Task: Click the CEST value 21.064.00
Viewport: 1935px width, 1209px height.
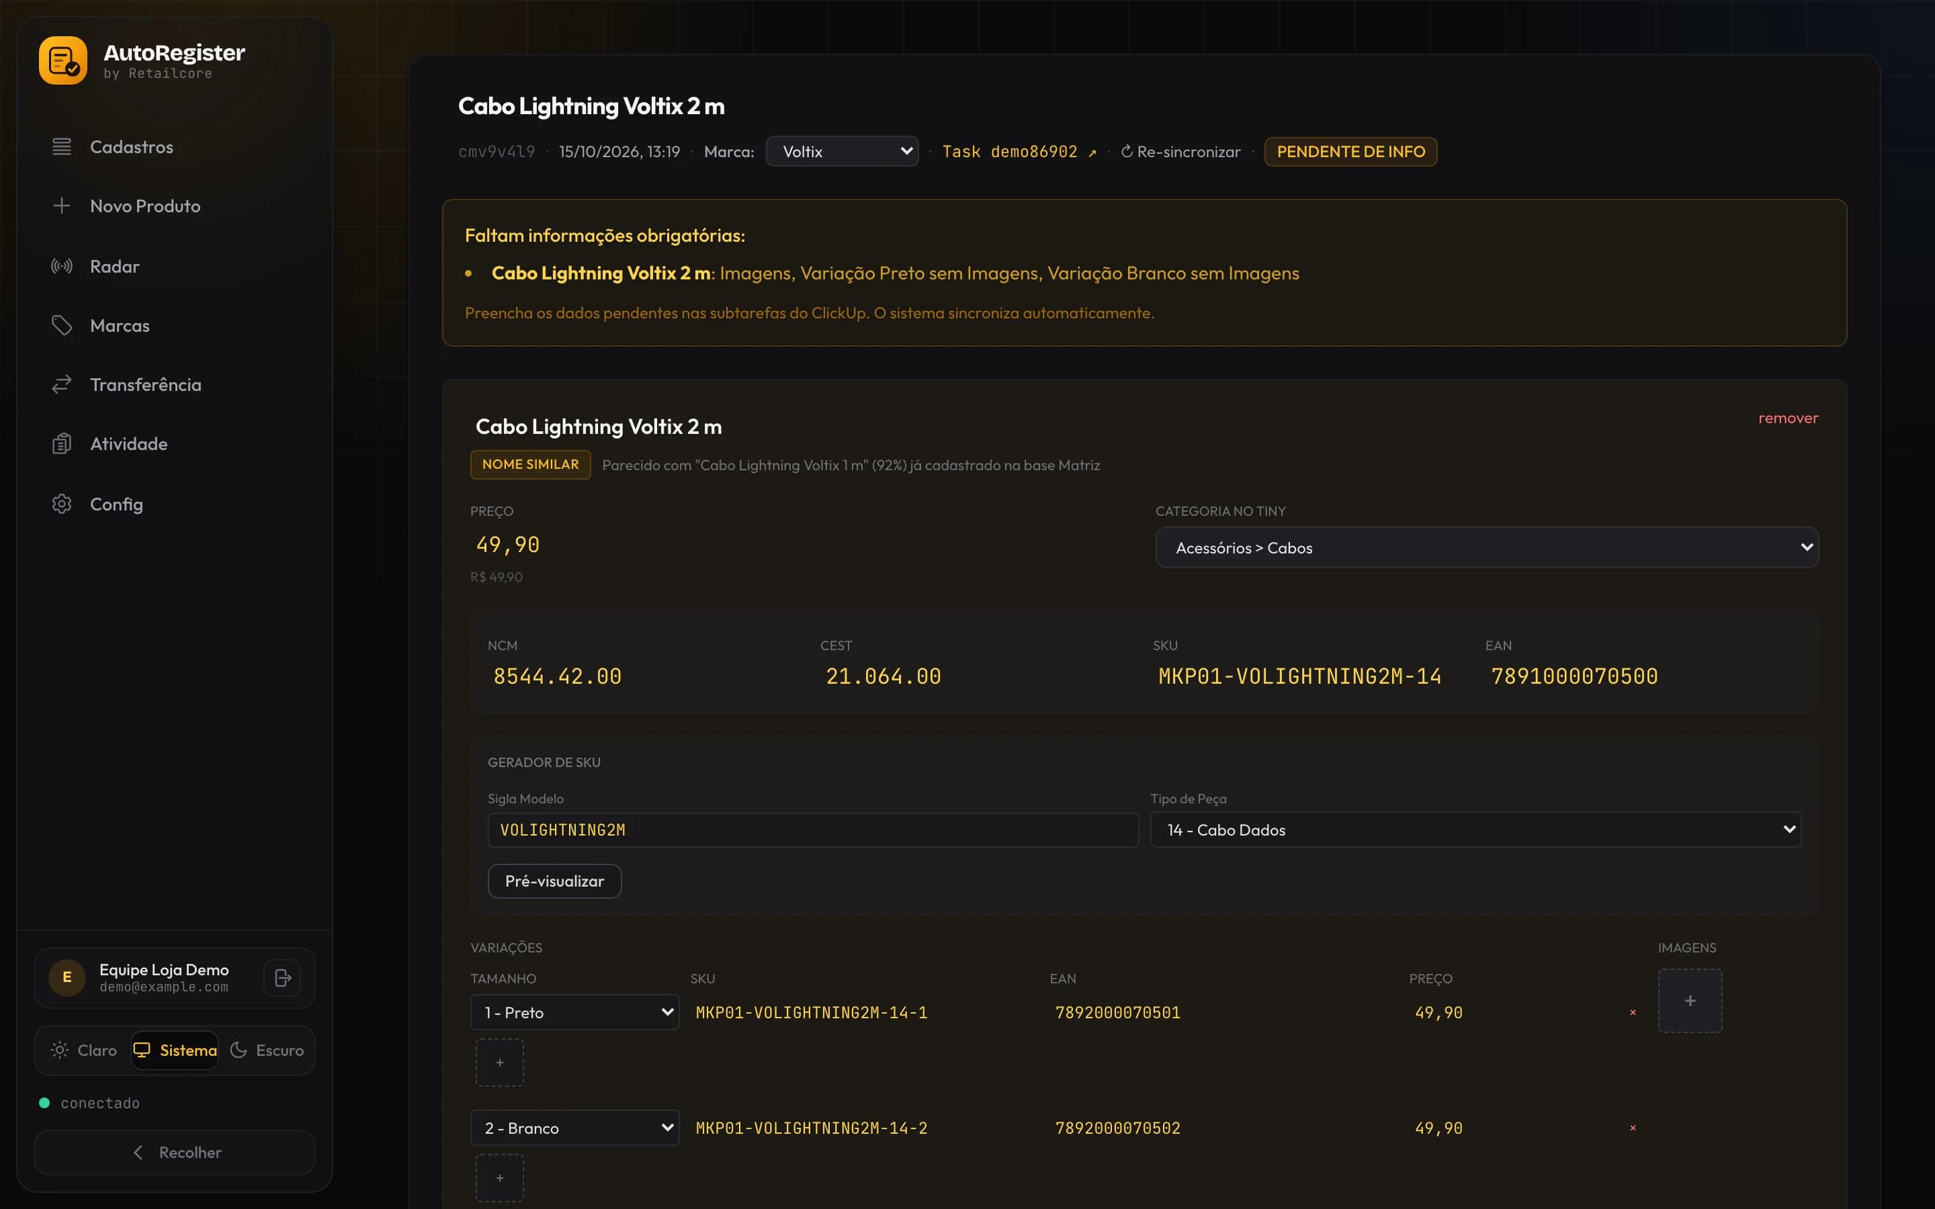Action: 883,676
